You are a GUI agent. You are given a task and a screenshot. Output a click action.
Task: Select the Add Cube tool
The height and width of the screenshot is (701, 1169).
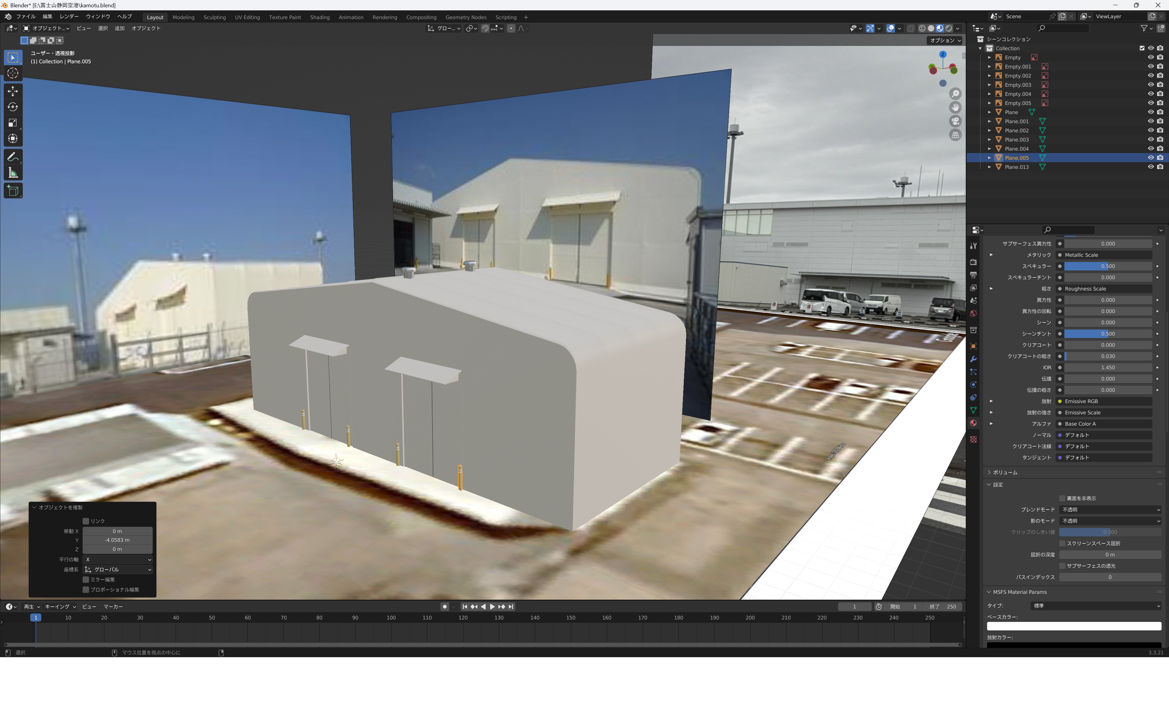pyautogui.click(x=13, y=191)
